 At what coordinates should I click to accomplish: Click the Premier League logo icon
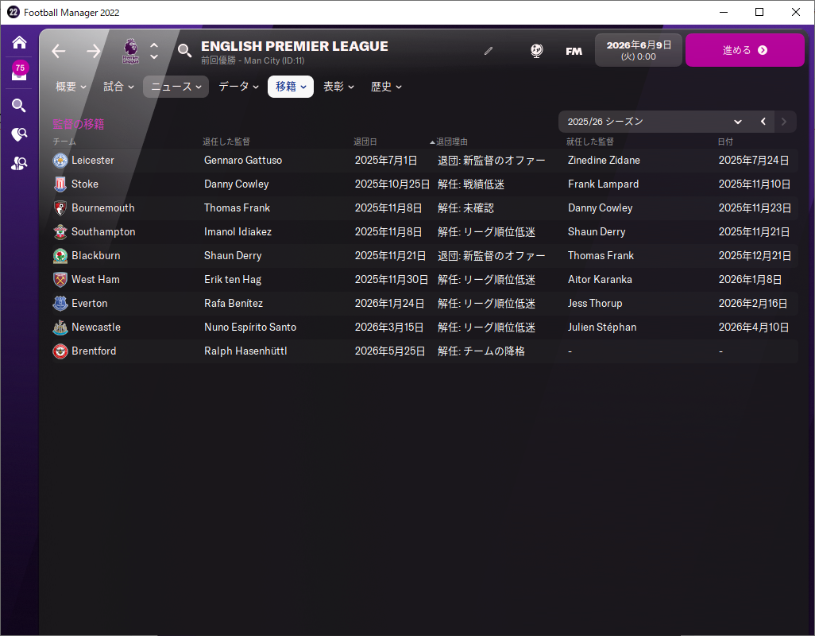(130, 51)
